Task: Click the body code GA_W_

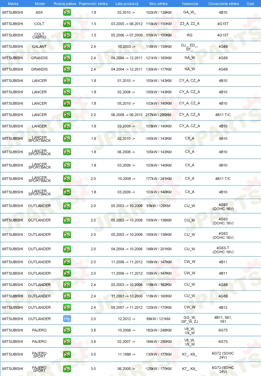Action: coord(190,12)
